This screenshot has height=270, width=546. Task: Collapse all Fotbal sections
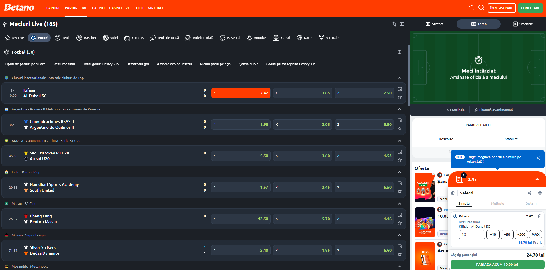click(400, 52)
